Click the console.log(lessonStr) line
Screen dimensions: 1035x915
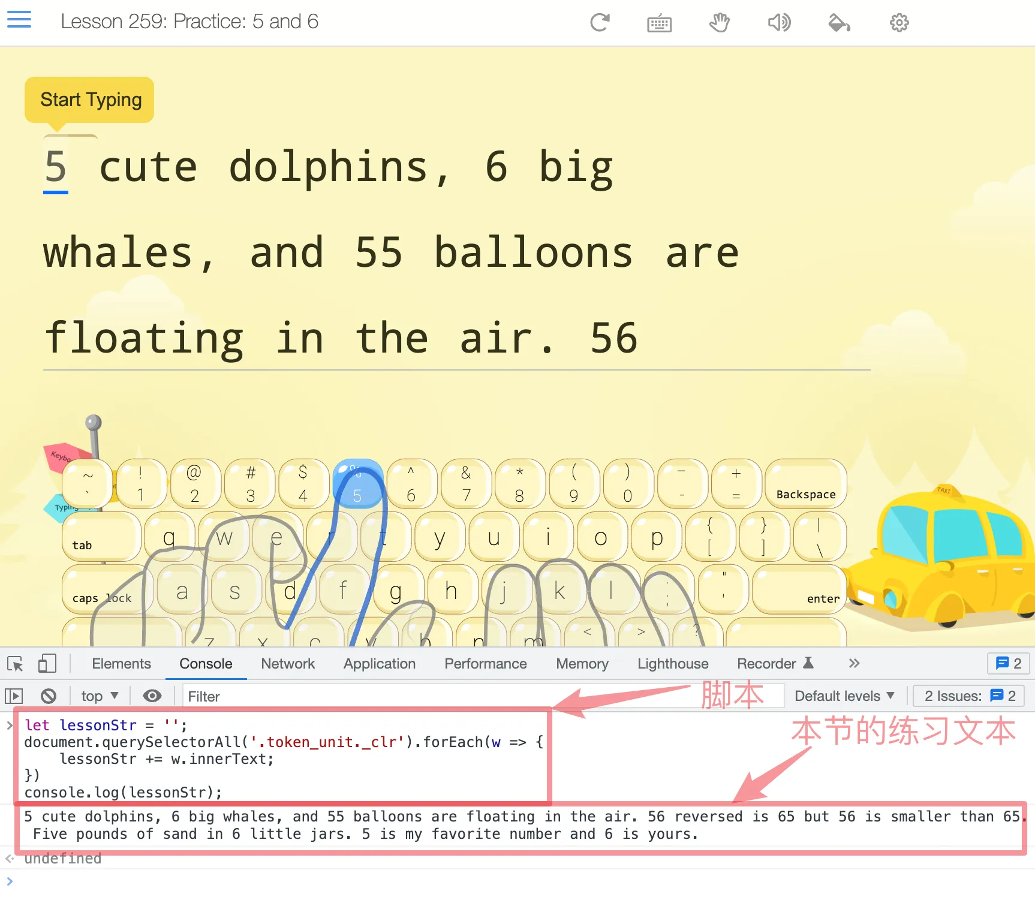coord(123,793)
